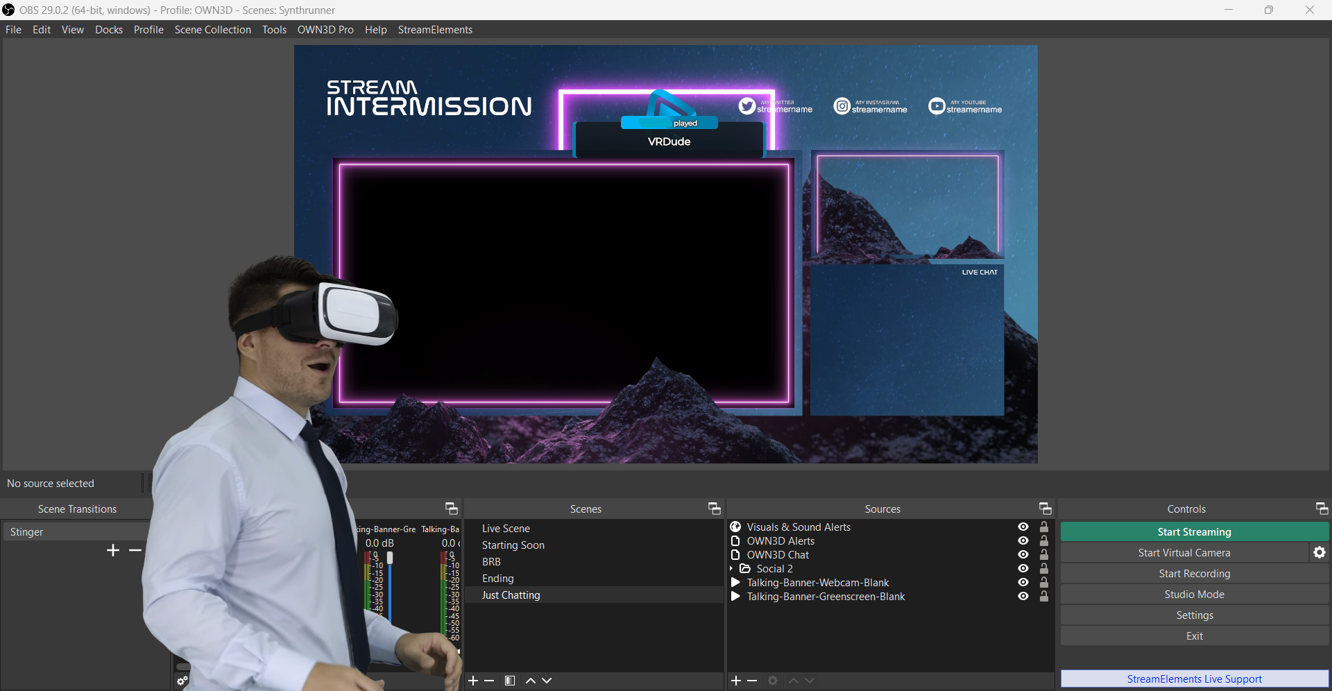Open the Profile menu
The width and height of the screenshot is (1332, 691).
pos(148,30)
